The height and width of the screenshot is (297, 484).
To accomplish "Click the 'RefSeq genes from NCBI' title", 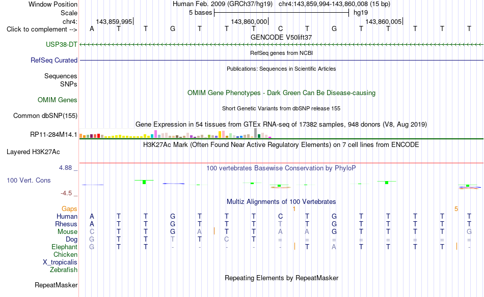I will pyautogui.click(x=281, y=53).
